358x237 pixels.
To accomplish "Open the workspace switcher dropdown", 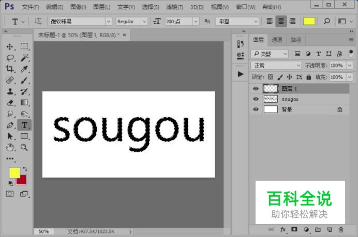I will pos(345,21).
